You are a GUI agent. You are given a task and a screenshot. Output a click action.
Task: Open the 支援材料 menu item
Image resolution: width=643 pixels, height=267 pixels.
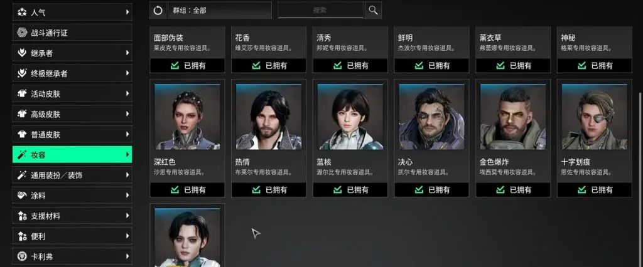pos(72,216)
